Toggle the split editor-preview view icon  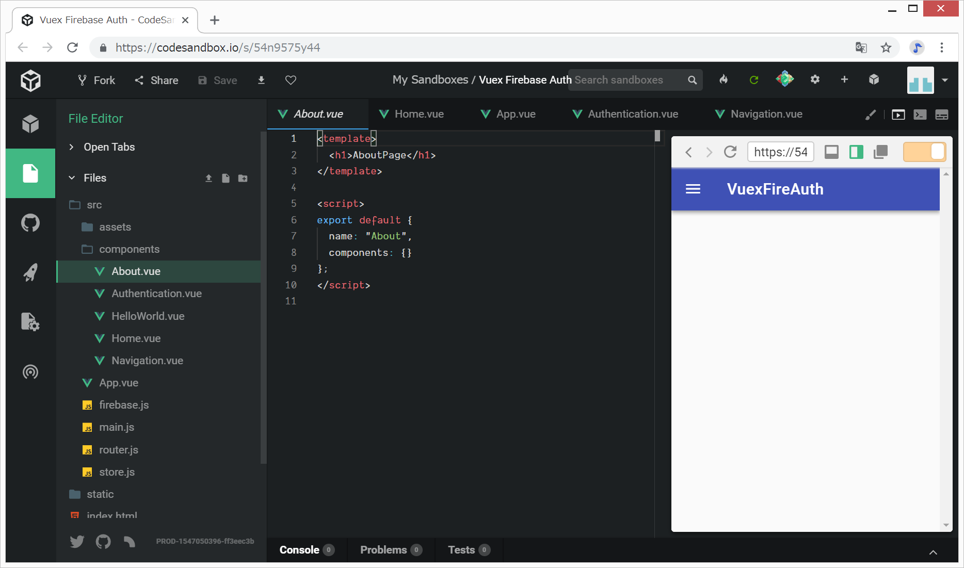pos(941,115)
